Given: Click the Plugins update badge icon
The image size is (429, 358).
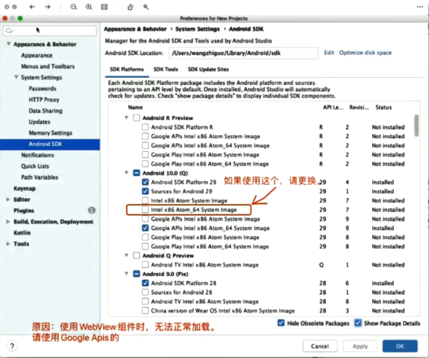Looking at the screenshot, I should click(92, 210).
